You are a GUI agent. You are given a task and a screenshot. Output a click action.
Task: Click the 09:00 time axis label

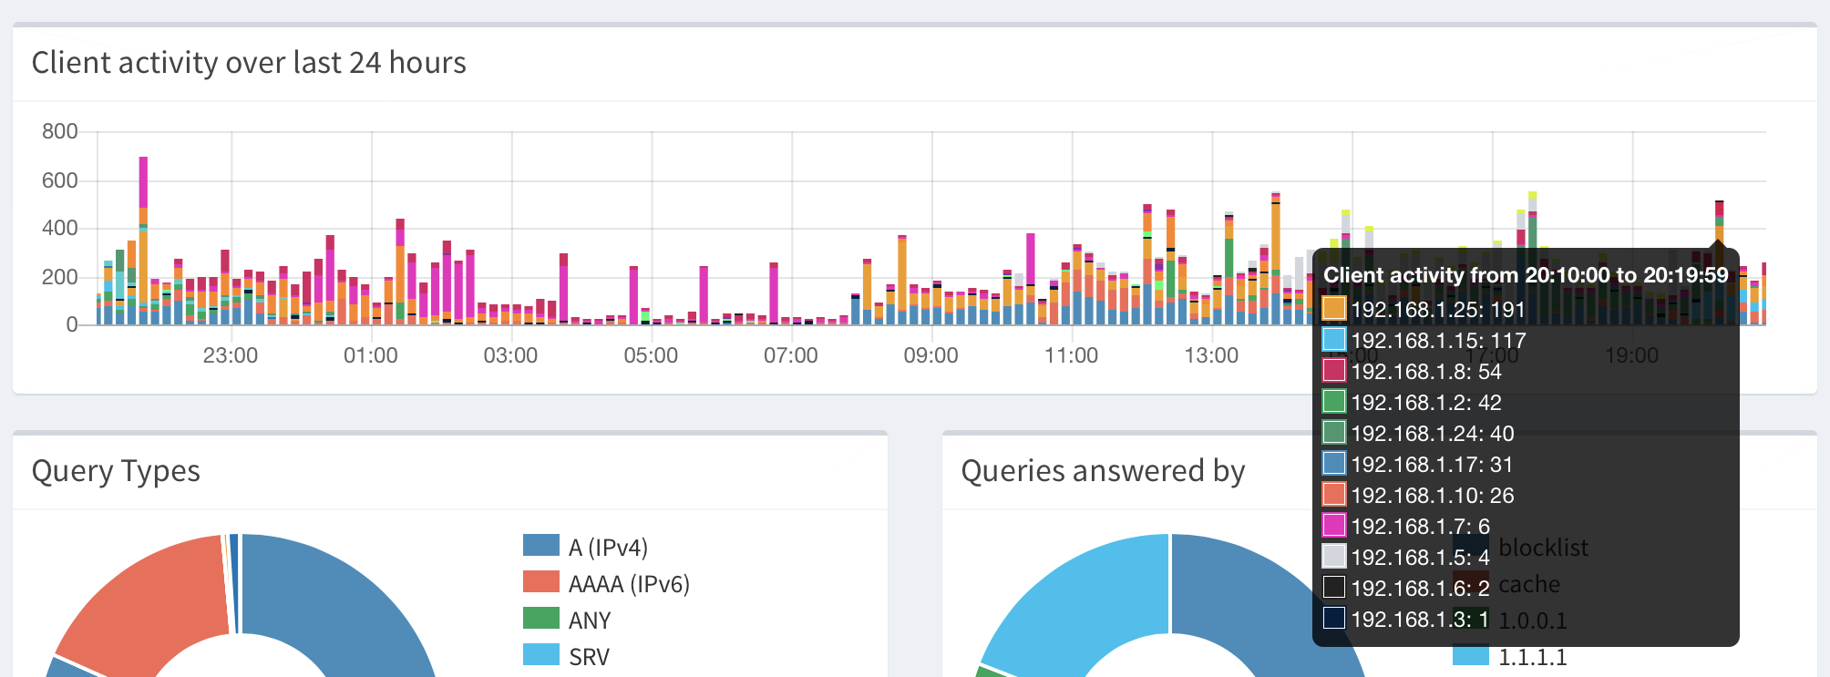(930, 355)
